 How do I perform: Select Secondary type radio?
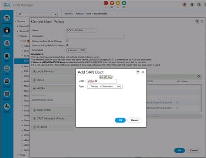coord(100,87)
